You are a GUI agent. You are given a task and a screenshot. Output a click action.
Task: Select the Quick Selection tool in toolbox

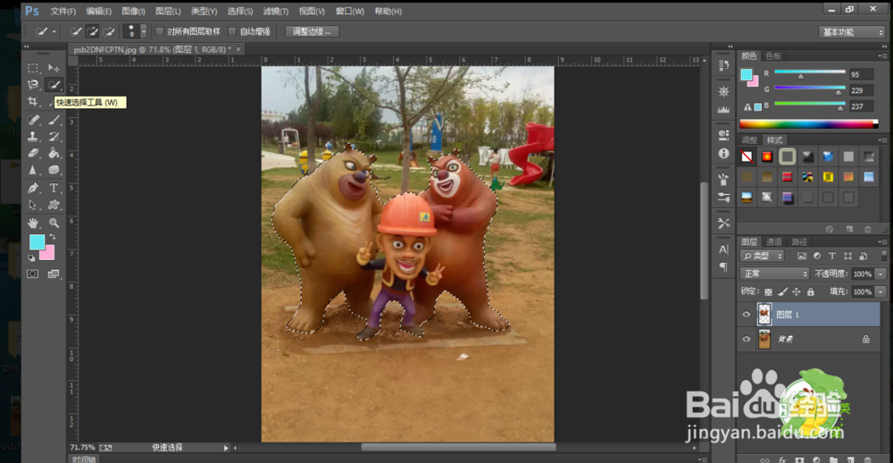[x=54, y=85]
